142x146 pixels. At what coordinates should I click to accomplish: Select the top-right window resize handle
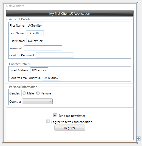coord(137,3)
